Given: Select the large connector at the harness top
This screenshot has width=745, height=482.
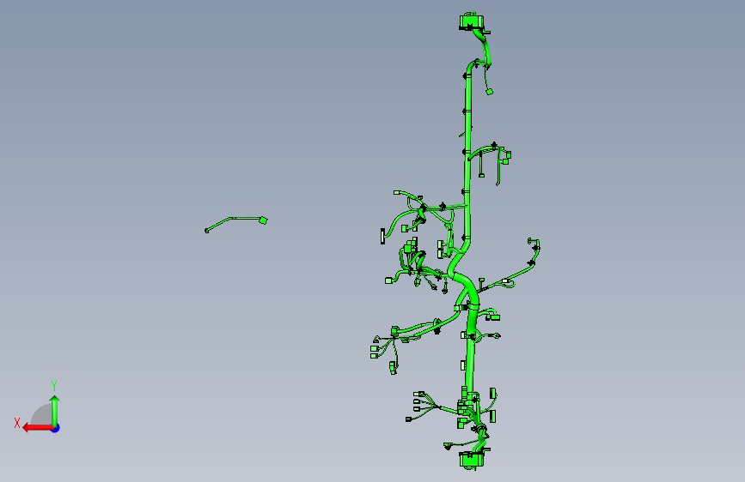Looking at the screenshot, I should (x=472, y=21).
